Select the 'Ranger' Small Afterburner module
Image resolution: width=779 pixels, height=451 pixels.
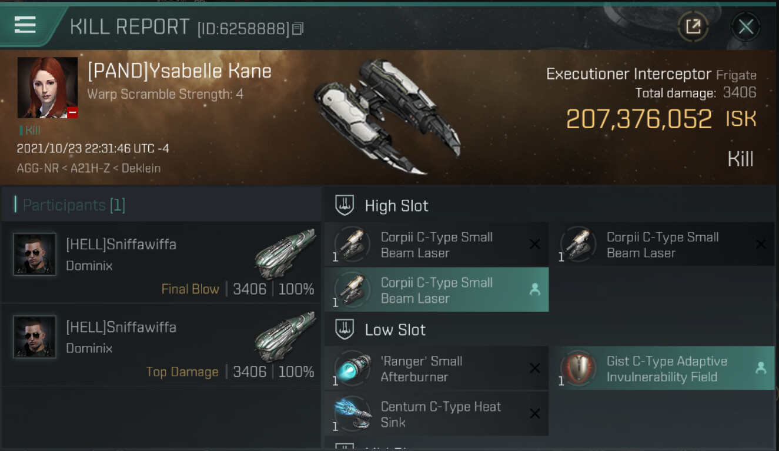coord(436,369)
